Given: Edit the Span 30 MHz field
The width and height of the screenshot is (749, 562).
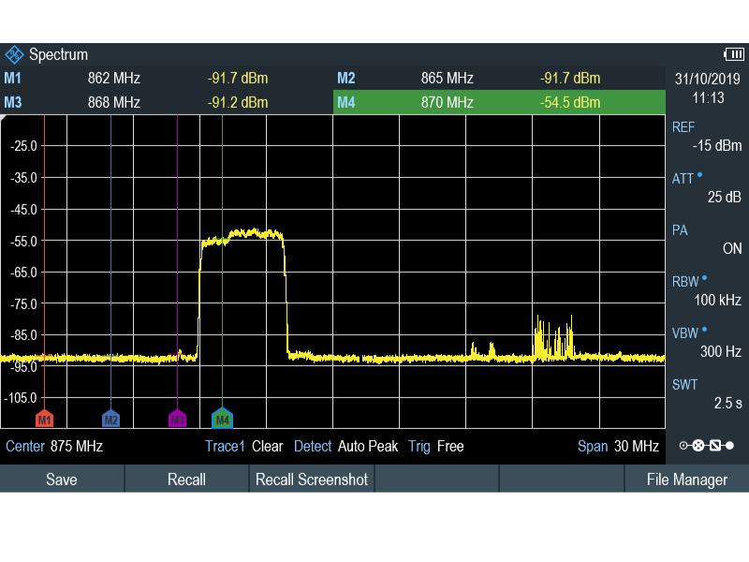Looking at the screenshot, I should coord(618,447).
